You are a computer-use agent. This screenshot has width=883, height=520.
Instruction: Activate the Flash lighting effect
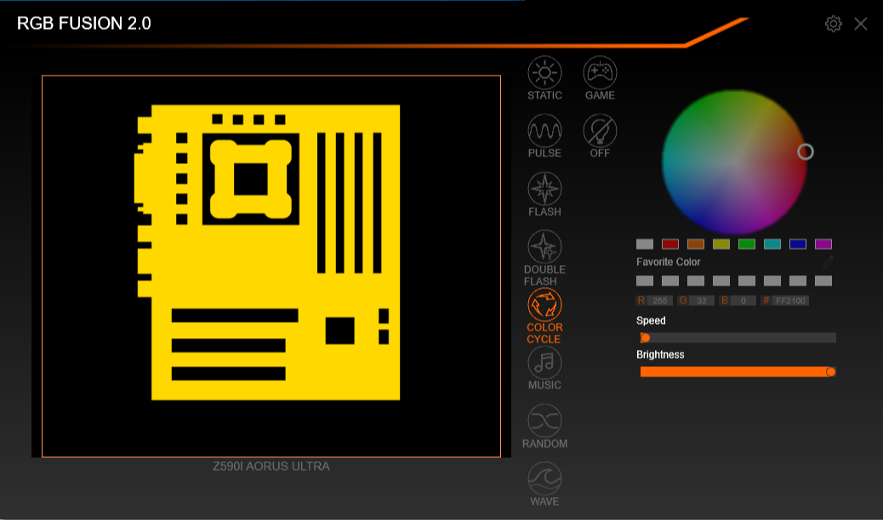tap(544, 195)
